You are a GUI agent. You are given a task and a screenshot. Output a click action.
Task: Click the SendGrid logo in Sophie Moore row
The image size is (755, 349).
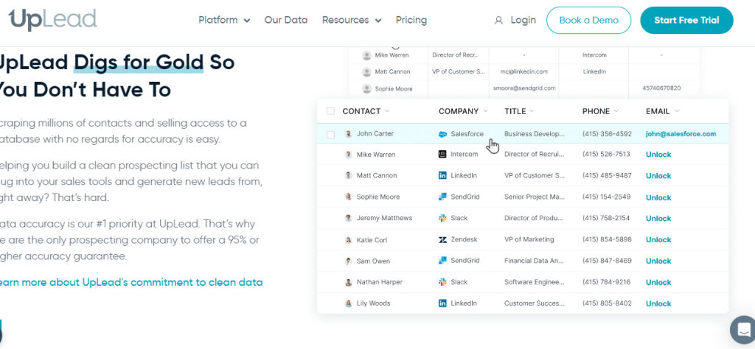coord(442,197)
